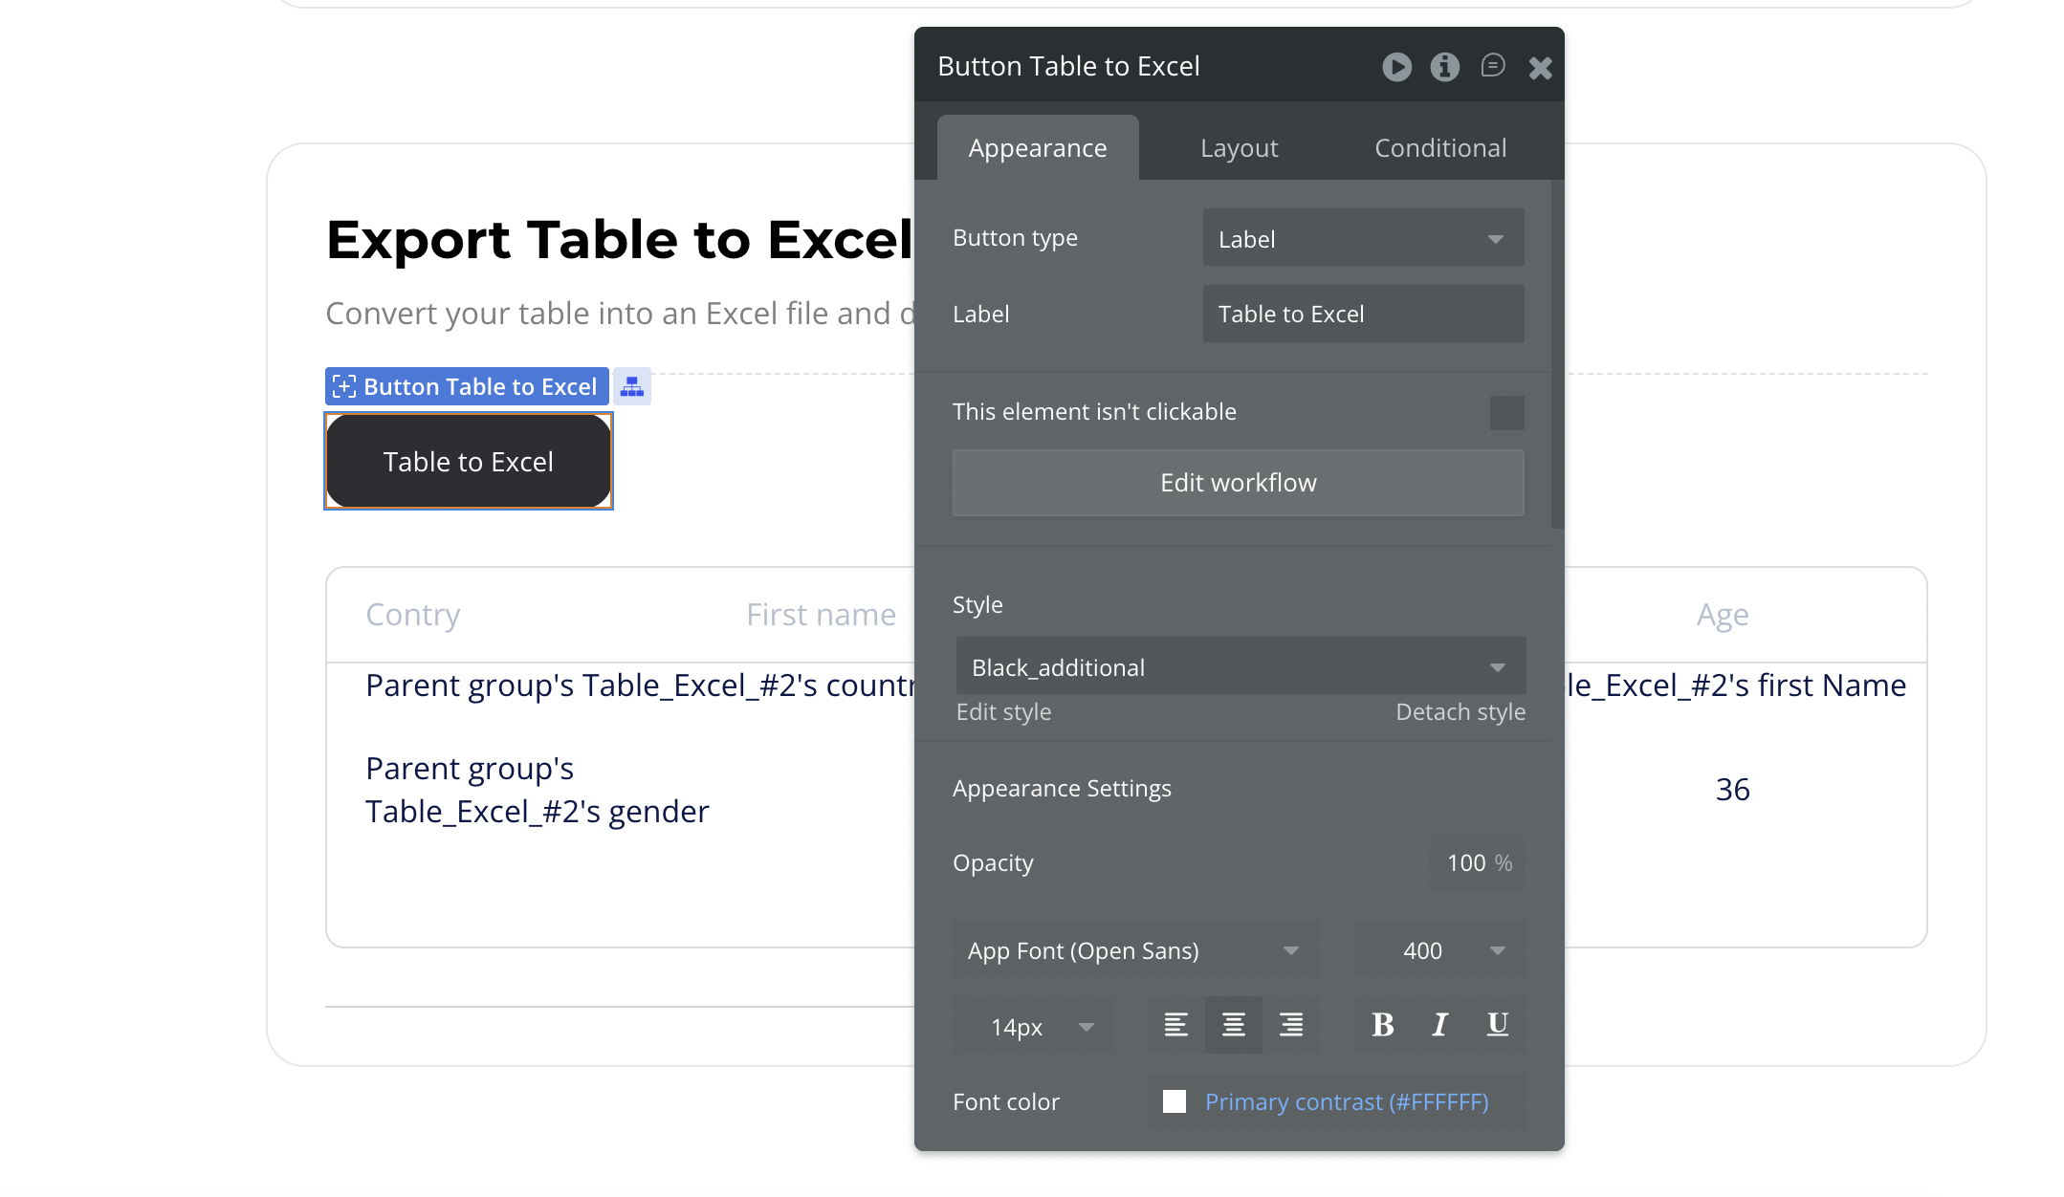
Task: Toggle underline text formatting
Action: click(x=1497, y=1025)
